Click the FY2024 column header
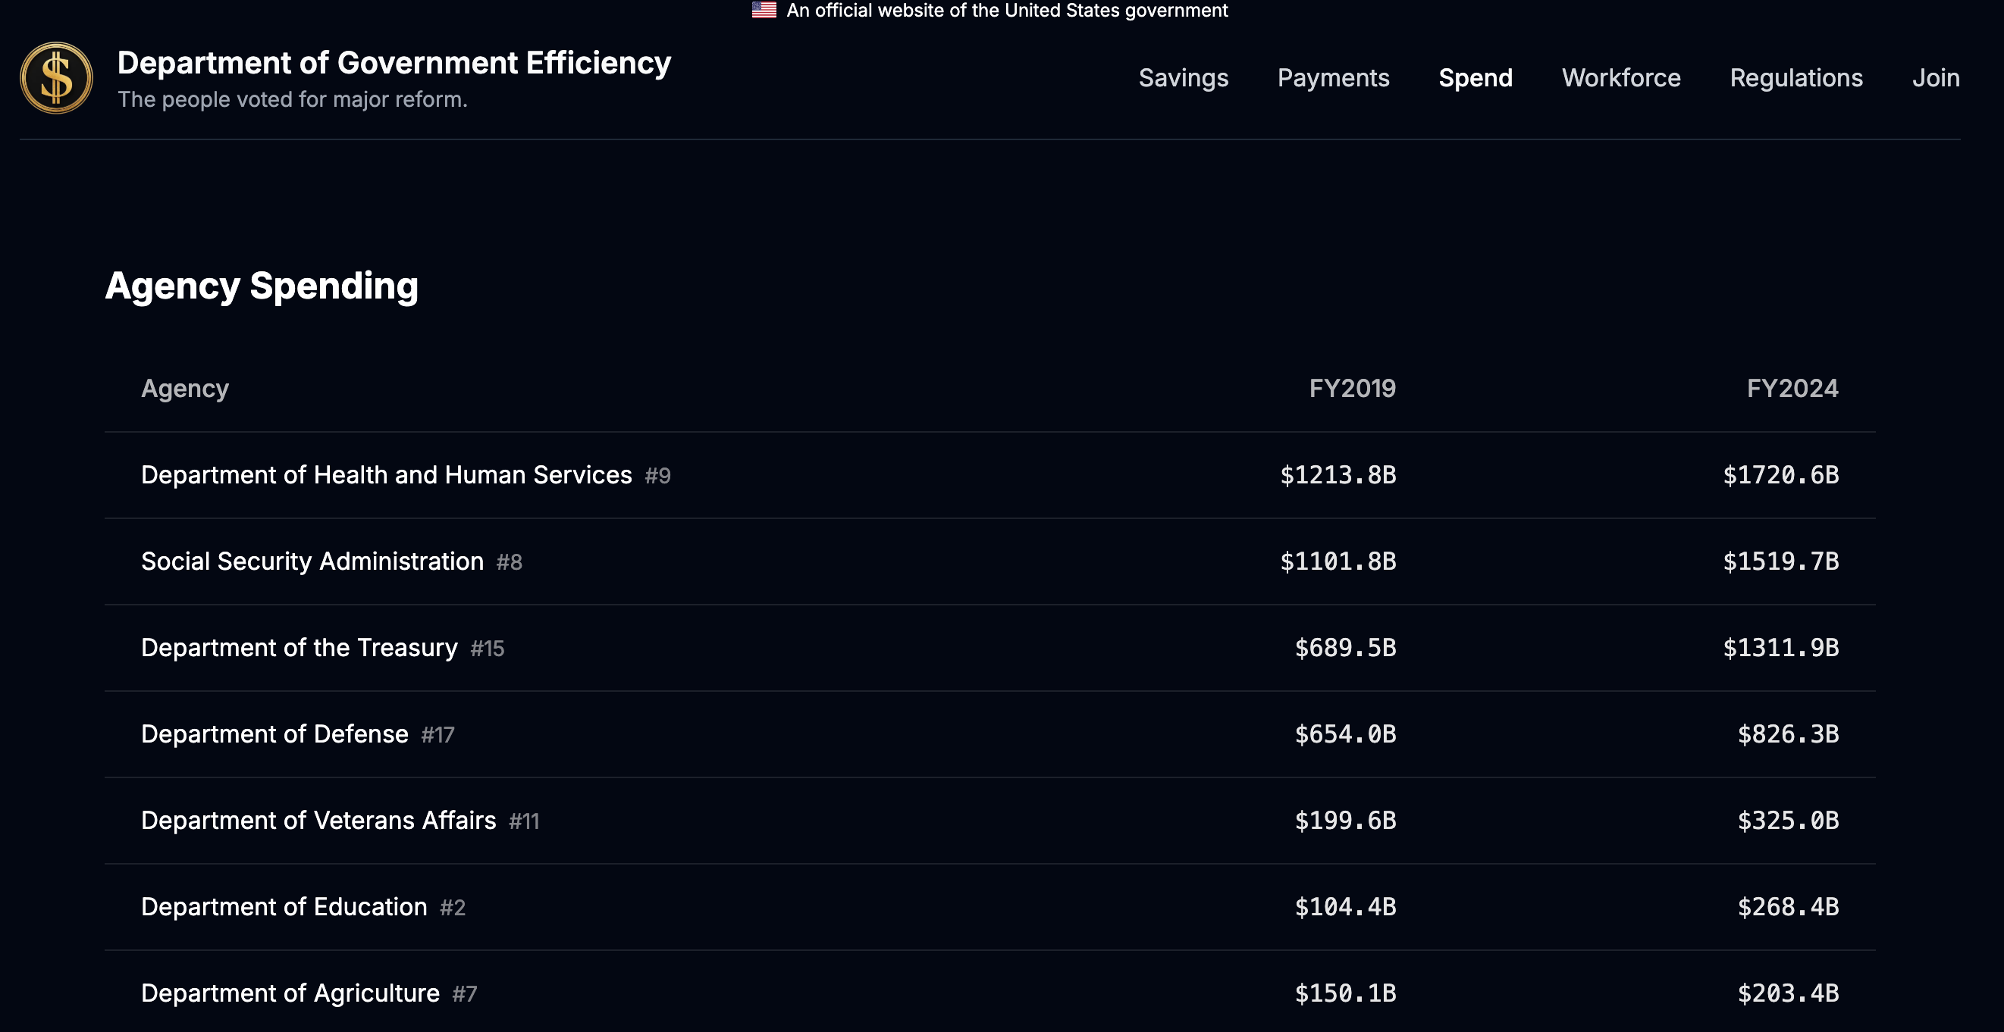Screen dimensions: 2004x1032 [1792, 389]
